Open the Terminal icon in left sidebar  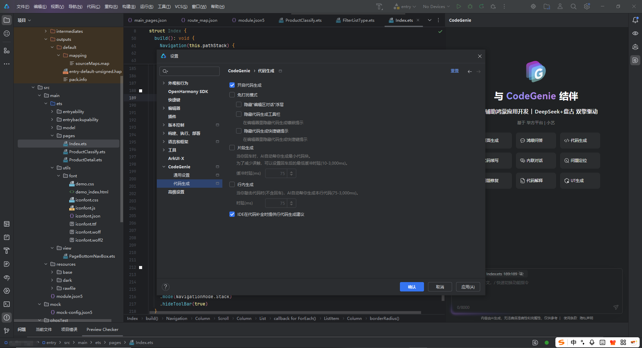click(x=7, y=304)
